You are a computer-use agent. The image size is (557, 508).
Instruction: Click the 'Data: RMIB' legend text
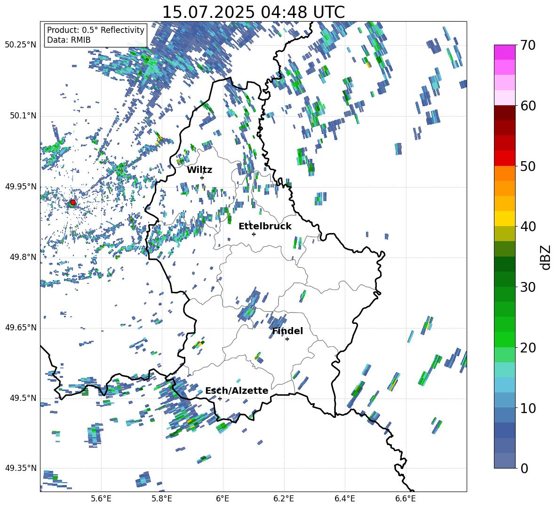[x=69, y=40]
